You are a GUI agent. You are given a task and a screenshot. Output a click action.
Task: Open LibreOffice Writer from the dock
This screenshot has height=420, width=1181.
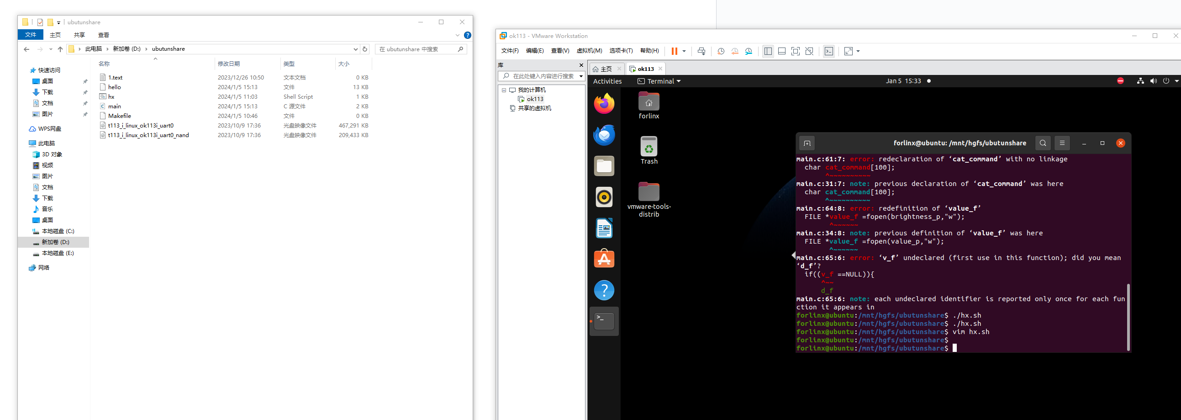coord(604,228)
